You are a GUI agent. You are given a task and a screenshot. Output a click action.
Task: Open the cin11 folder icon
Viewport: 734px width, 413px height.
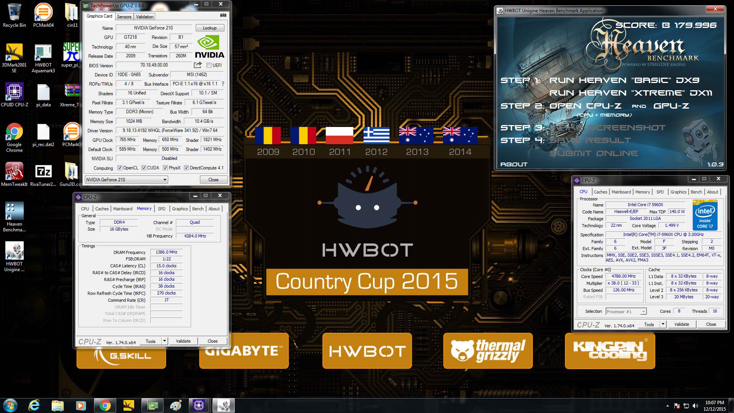[x=72, y=15]
